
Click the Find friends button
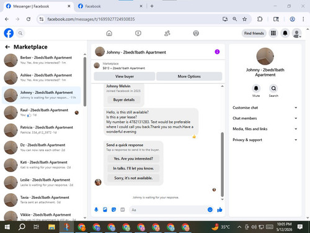click(x=254, y=33)
